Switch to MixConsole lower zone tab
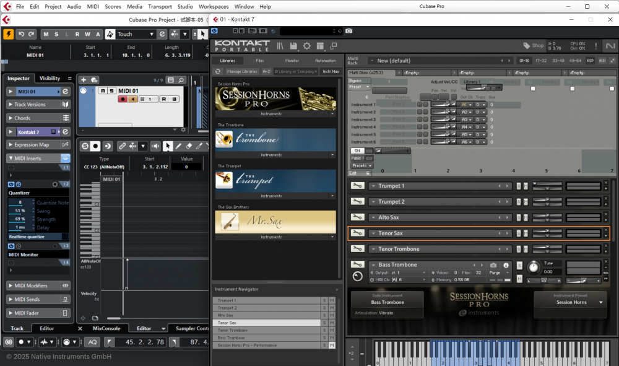The image size is (619, 366). coord(106,328)
